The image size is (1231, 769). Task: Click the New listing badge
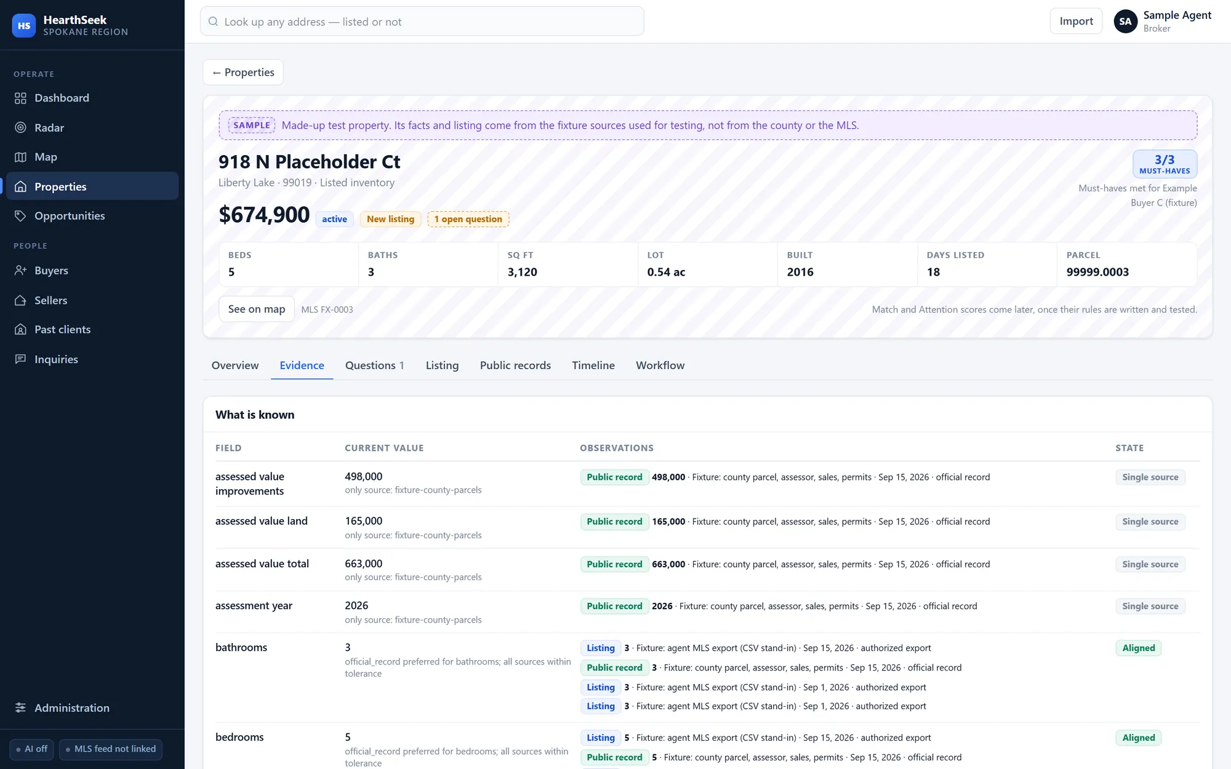tap(390, 219)
